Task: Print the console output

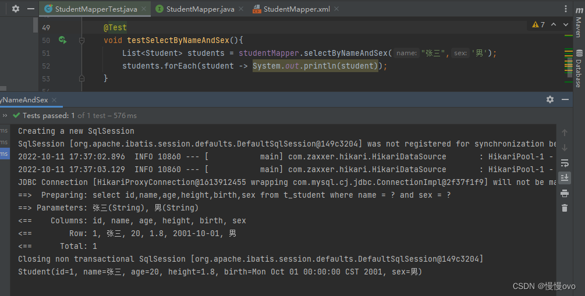Action: (564, 192)
